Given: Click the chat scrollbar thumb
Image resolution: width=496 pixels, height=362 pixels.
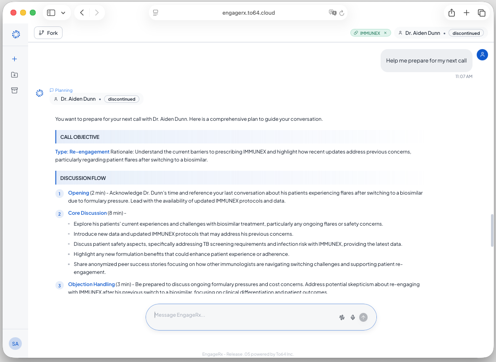Looking at the screenshot, I should (492, 230).
